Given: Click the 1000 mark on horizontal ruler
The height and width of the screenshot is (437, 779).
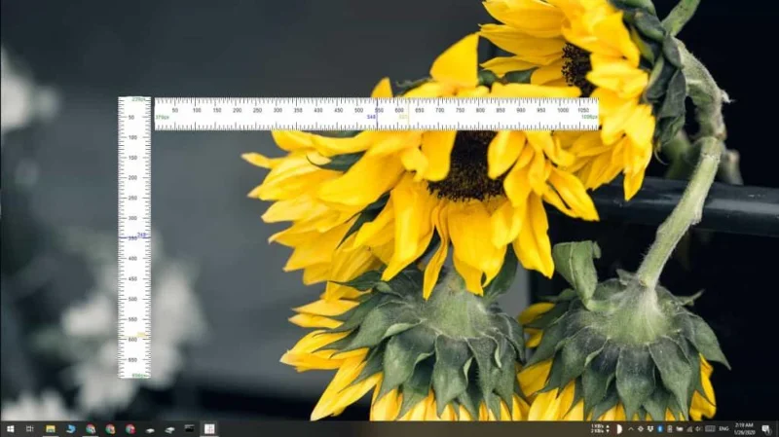Looking at the screenshot, I should (563, 110).
